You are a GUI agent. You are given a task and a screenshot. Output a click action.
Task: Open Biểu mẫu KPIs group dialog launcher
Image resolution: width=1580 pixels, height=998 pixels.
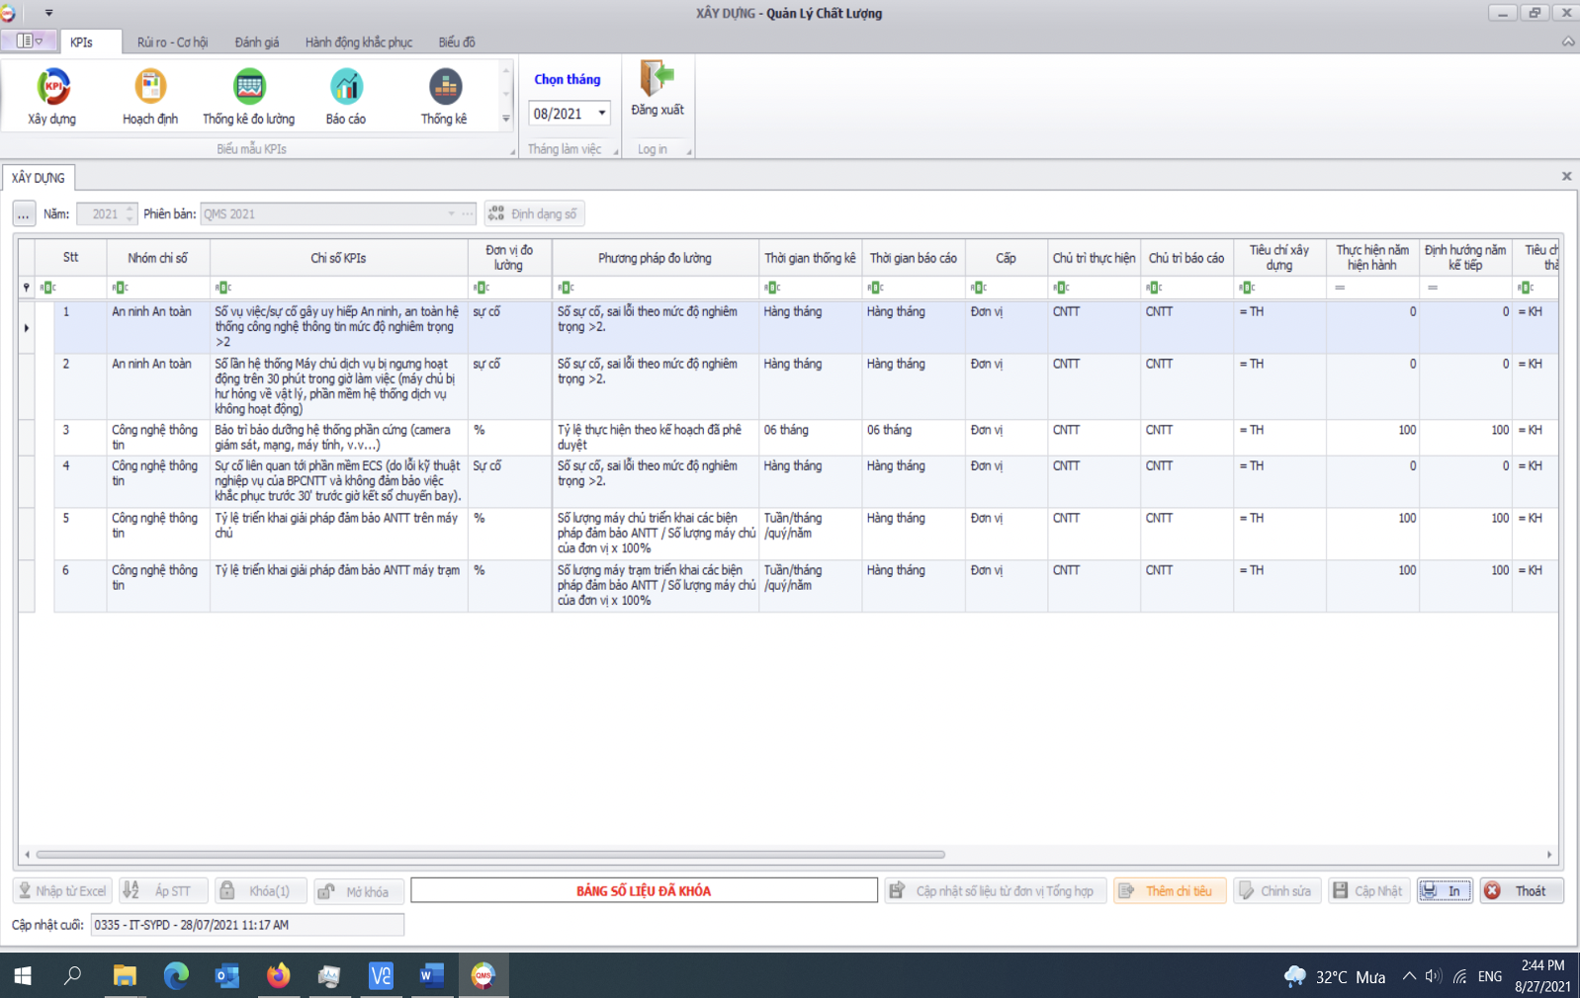pyautogui.click(x=512, y=151)
